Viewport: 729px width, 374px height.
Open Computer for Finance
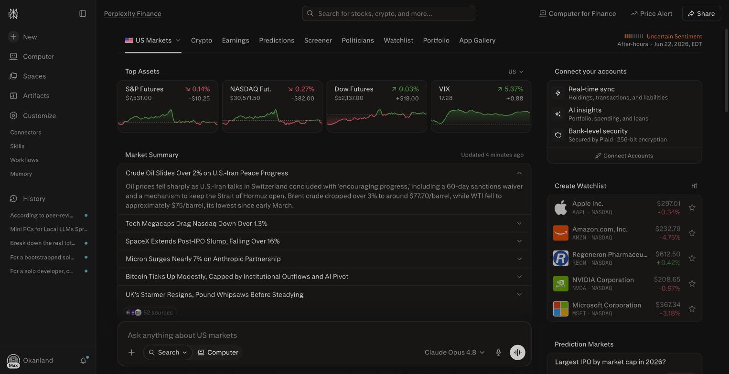click(x=578, y=13)
